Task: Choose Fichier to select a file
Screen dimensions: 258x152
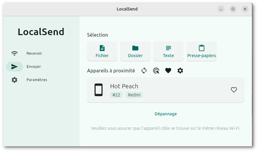Action: point(102,51)
